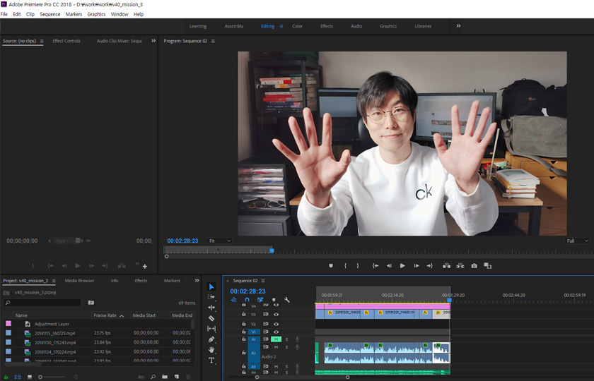Choose the Hand tool
The width and height of the screenshot is (594, 381).
click(x=211, y=350)
